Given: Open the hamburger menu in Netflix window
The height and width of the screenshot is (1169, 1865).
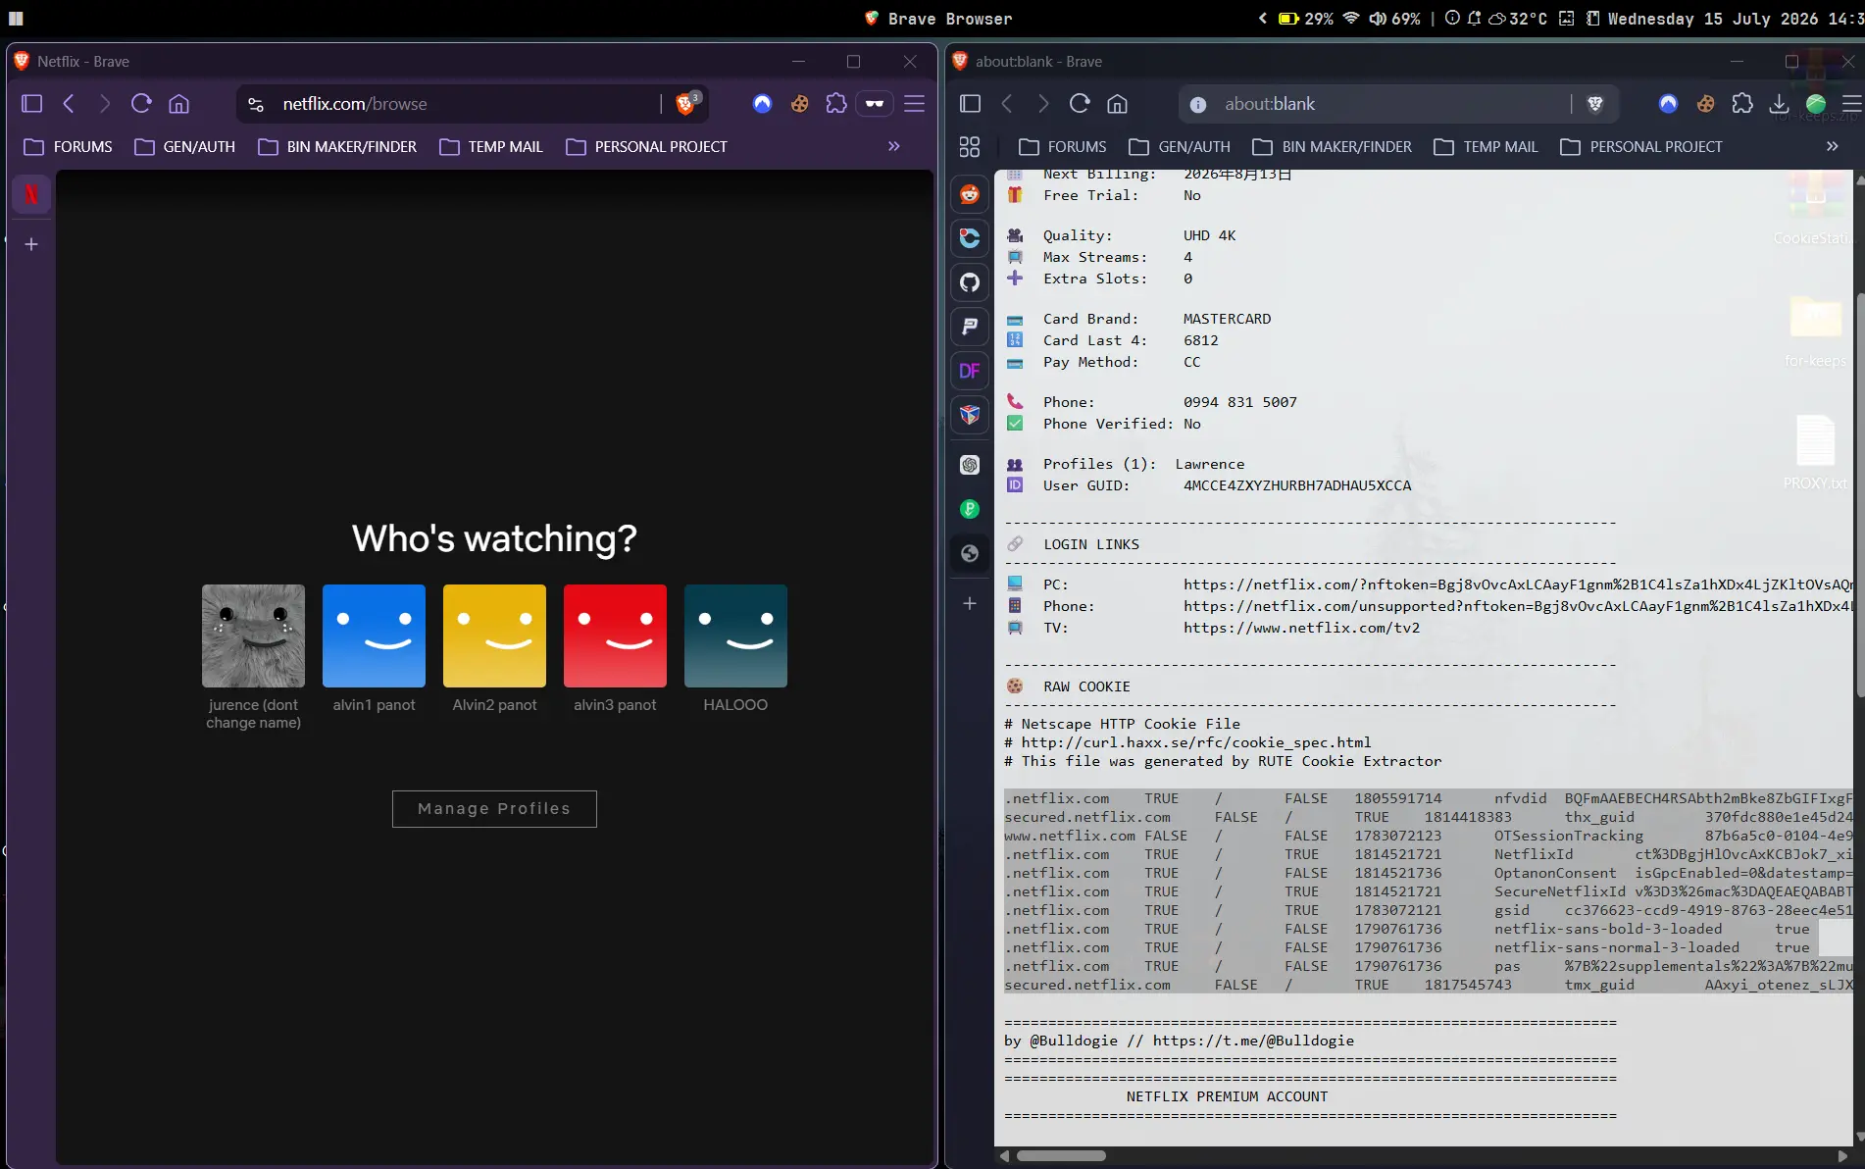Looking at the screenshot, I should coord(914,103).
